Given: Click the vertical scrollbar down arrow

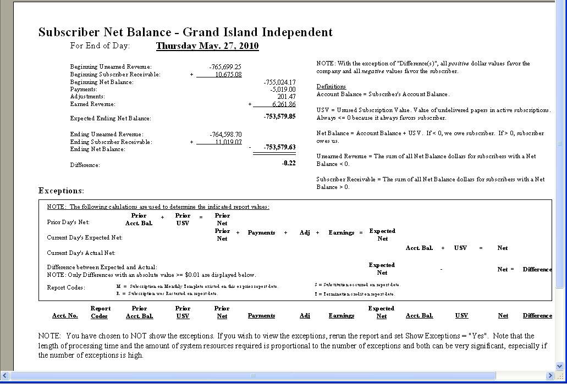Looking at the screenshot, I should point(560,366).
